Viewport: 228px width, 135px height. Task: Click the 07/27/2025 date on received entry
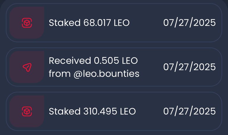[189, 67]
